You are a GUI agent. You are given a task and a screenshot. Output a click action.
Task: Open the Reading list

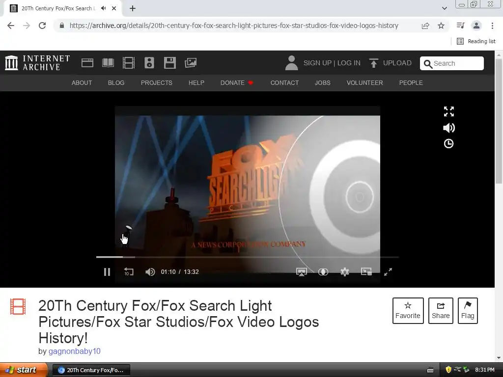476,41
